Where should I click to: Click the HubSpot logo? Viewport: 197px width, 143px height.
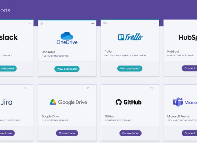pos(188,37)
